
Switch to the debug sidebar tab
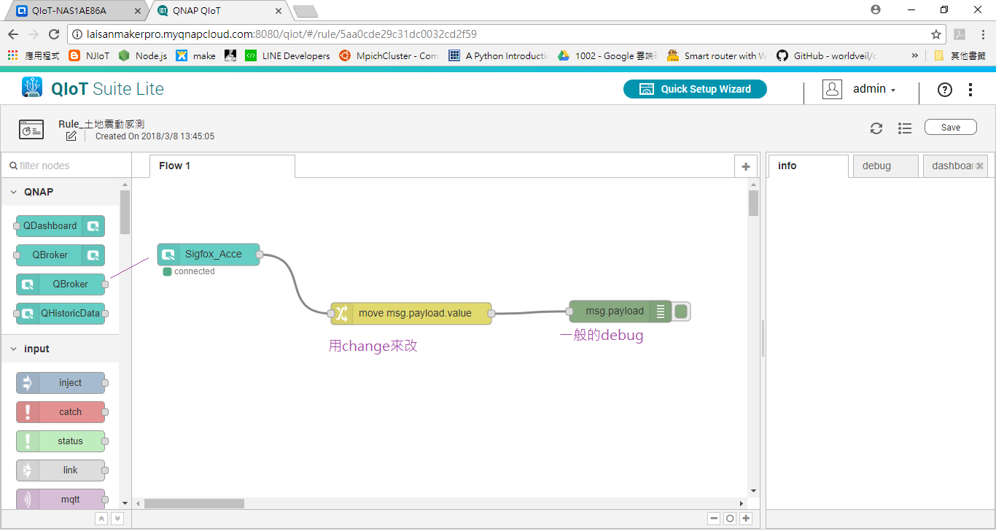[885, 166]
